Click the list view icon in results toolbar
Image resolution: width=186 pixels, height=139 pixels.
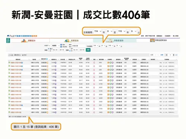click(15, 55)
